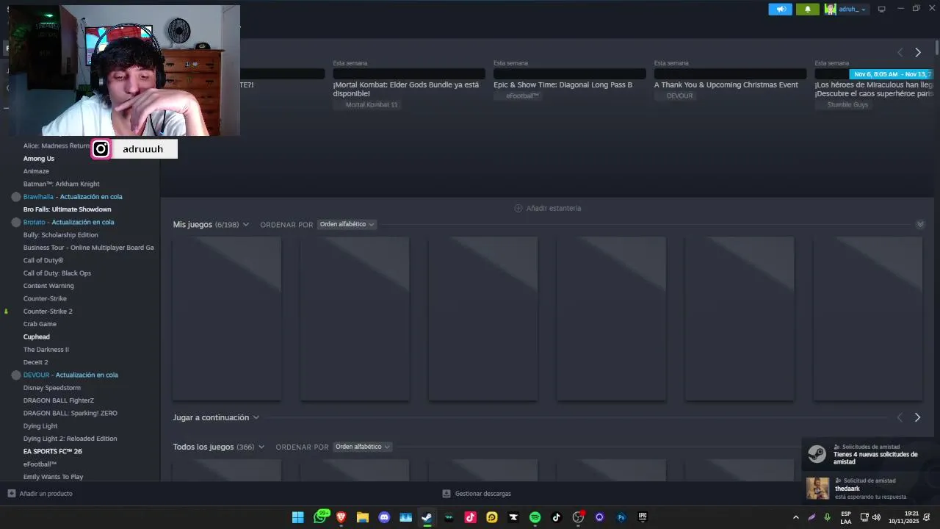Open Steam announcements megaphone button
The image size is (940, 529).
(780, 9)
